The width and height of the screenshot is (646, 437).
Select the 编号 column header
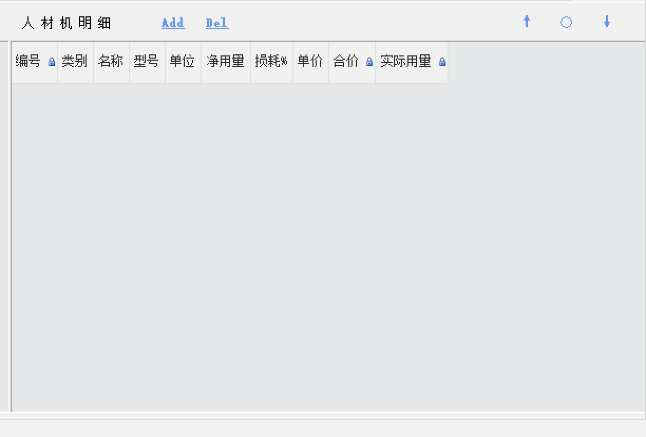point(28,62)
